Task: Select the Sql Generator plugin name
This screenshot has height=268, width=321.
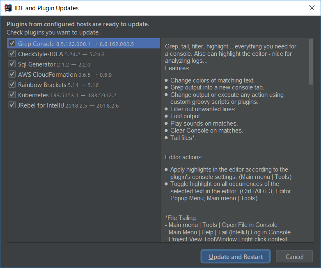Action: (37, 64)
